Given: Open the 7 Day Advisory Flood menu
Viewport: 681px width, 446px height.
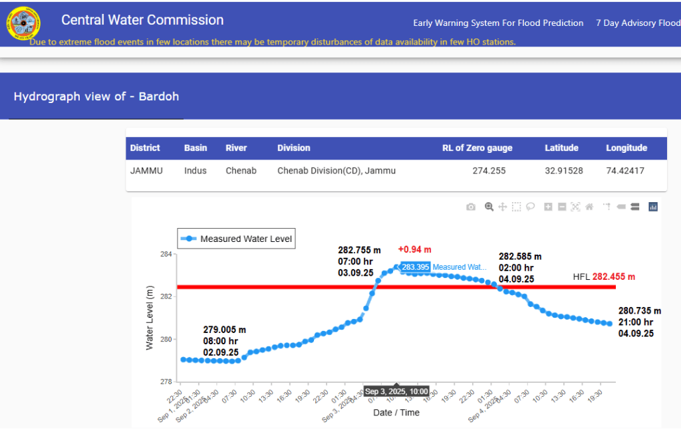Looking at the screenshot, I should (x=637, y=23).
